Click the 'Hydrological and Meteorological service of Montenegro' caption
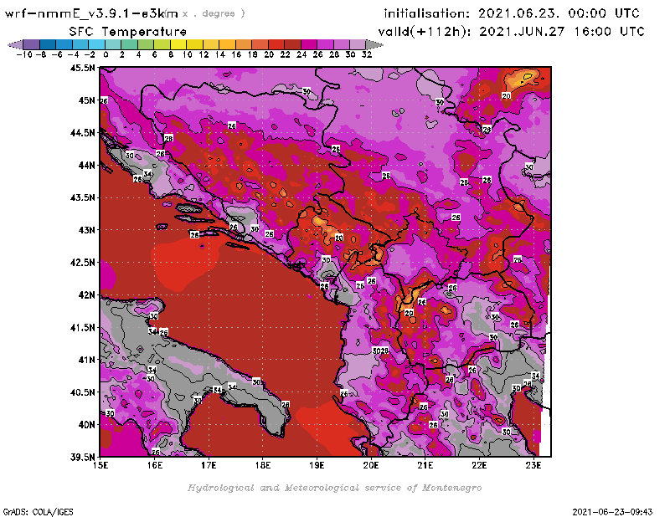This screenshot has height=517, width=670. click(x=334, y=488)
